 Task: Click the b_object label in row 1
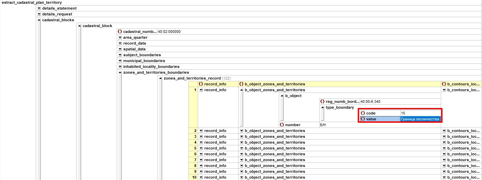[x=293, y=96]
